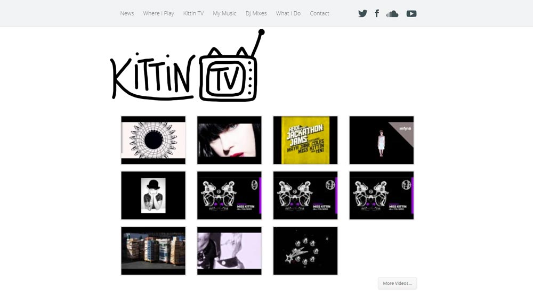Viewport: 533px width, 296px height.
Task: Open the YouTube channel icon
Action: 411,14
